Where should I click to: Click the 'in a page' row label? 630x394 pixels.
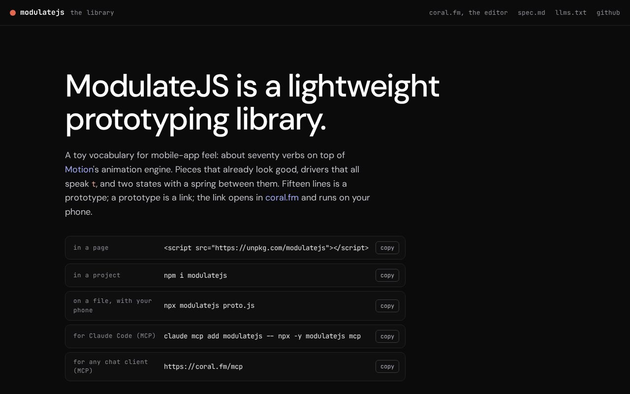tap(91, 248)
